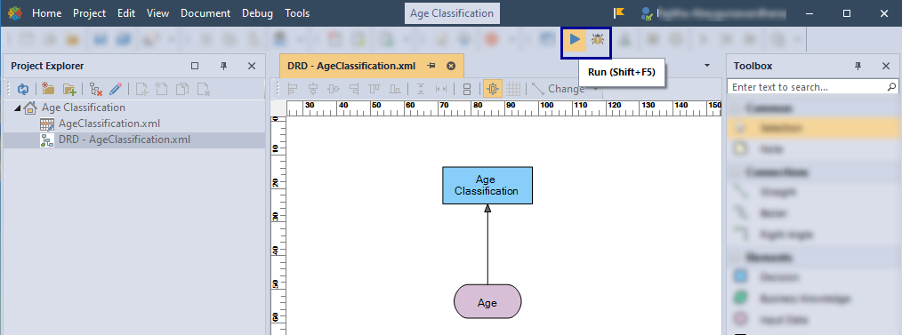Start debugging with the bug icon
The image size is (902, 335).
598,39
